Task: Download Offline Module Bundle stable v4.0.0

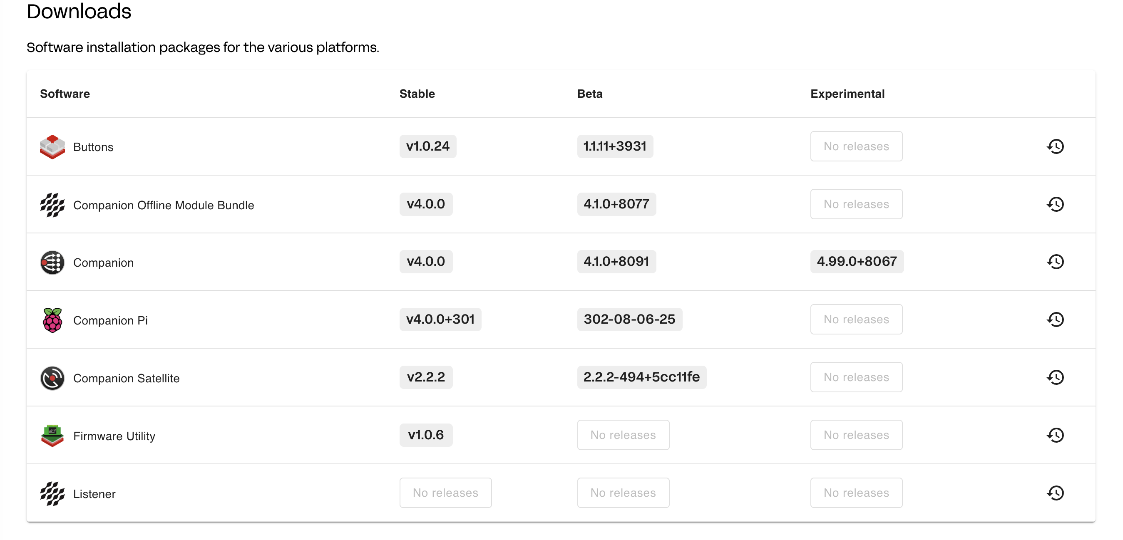Action: tap(426, 204)
